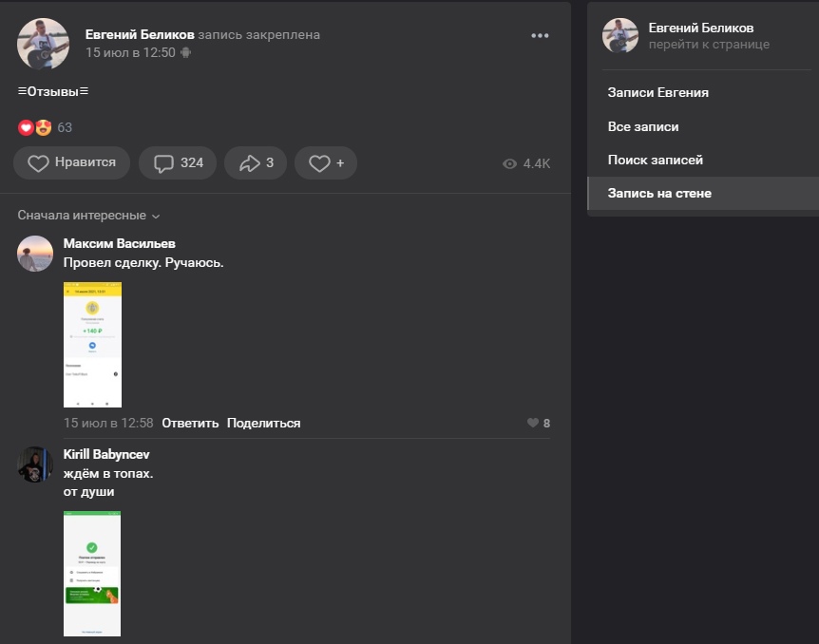Select Записи Евгения in sidebar
Image resolution: width=819 pixels, height=644 pixels.
[x=657, y=93]
